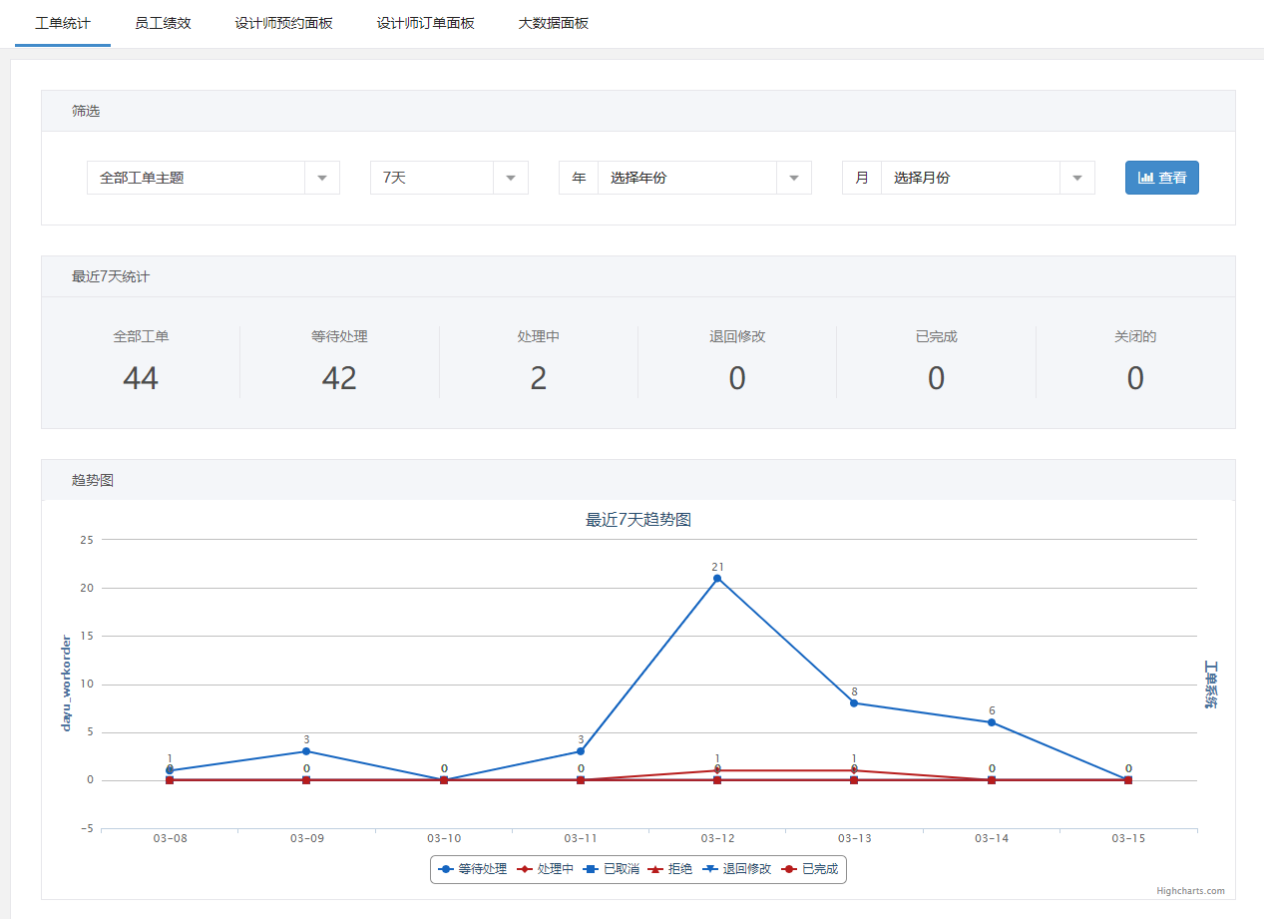This screenshot has width=1264, height=919.
Task: Expand the 7天 time range dropdown
Action: coord(448,178)
